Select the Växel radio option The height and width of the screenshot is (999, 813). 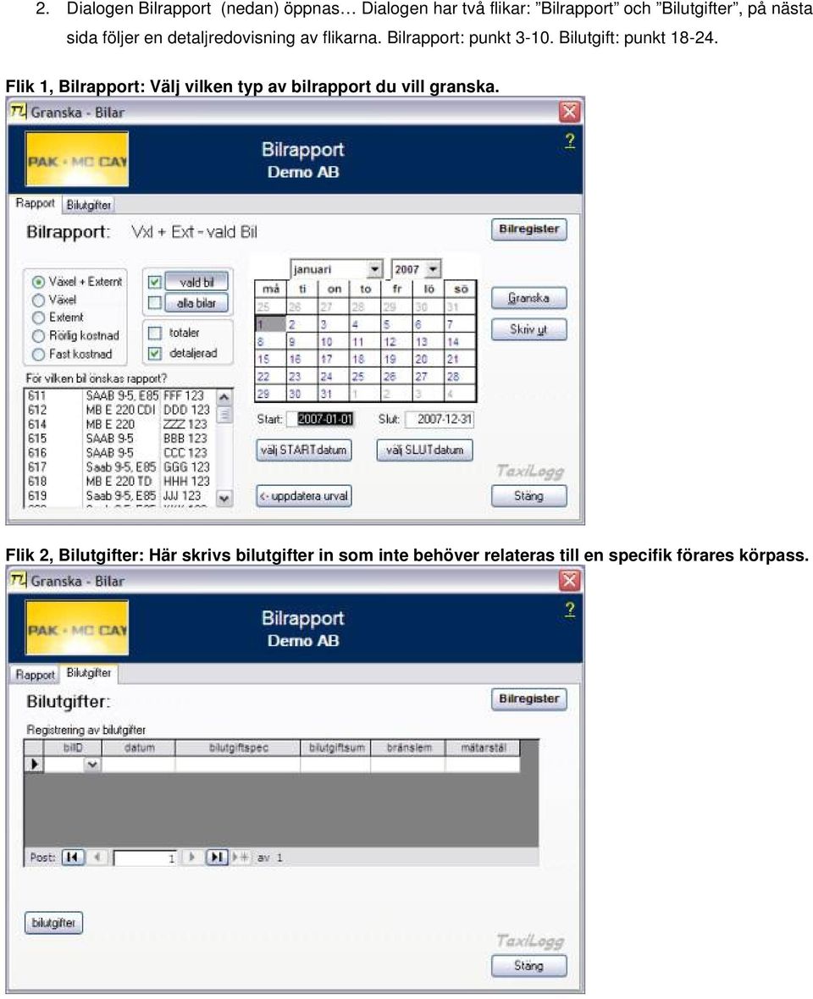[38, 300]
